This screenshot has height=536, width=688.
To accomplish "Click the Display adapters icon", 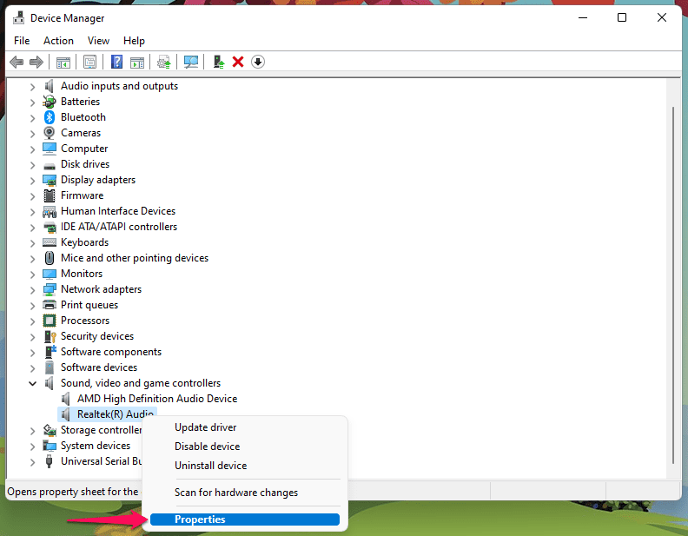I will [50, 180].
